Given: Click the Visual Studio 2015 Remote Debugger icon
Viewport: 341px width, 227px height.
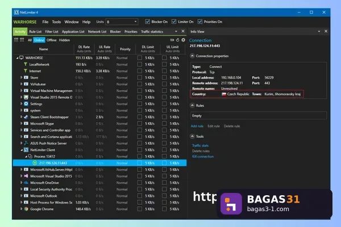Looking at the screenshot, I should [x=26, y=97].
